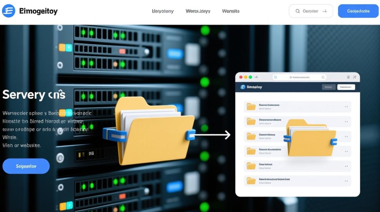Click the last folder icon in the file list

coord(251,180)
